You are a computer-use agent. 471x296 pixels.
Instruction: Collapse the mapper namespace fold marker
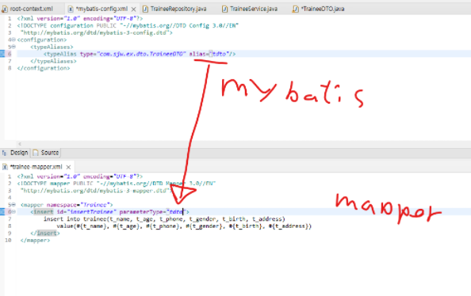coord(13,205)
